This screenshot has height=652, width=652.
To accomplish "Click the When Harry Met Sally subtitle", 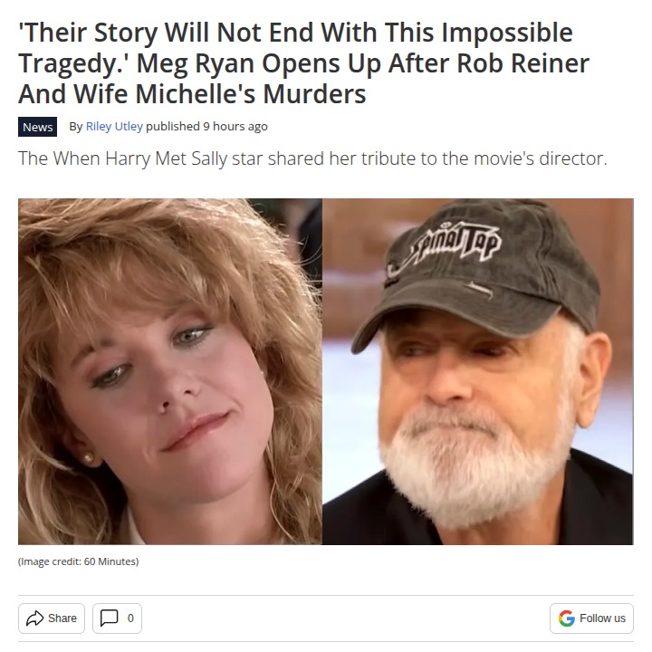I will coord(312,158).
